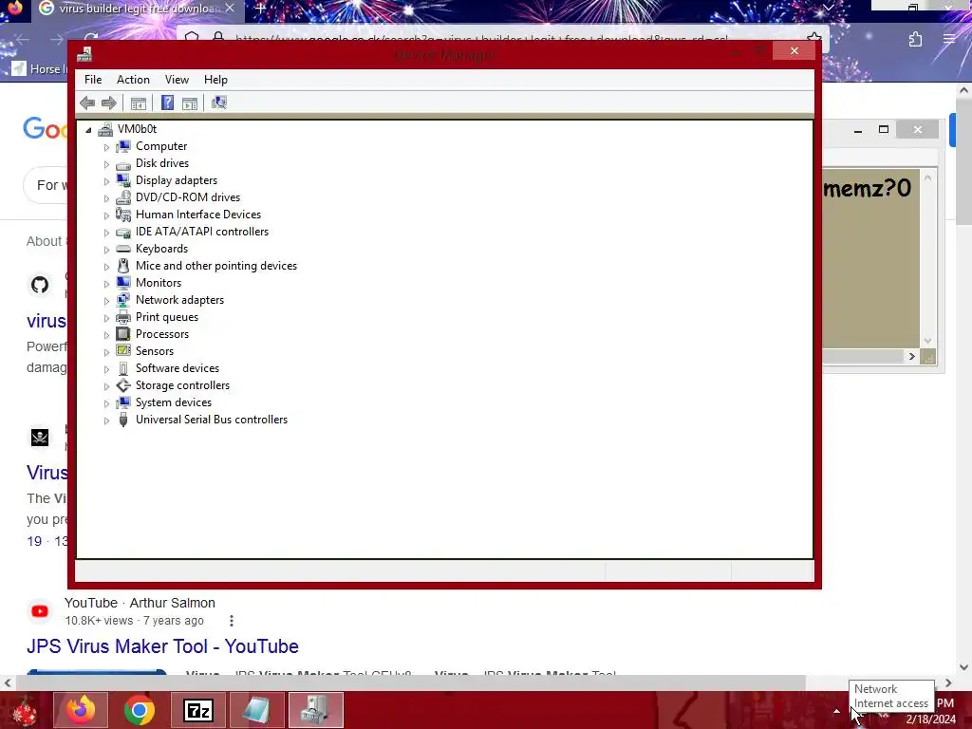Click 7-Zip in the taskbar
Image resolution: width=972 pixels, height=729 pixels.
click(197, 710)
